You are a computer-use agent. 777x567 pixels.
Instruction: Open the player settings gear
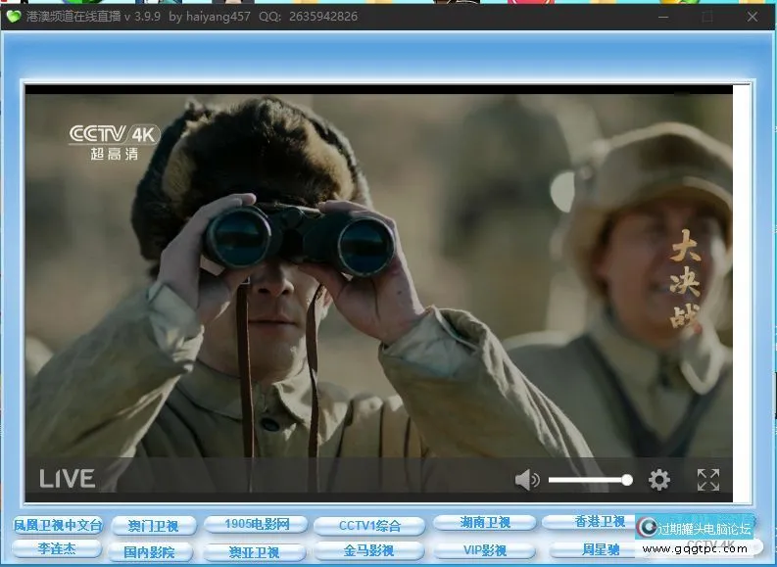point(659,479)
